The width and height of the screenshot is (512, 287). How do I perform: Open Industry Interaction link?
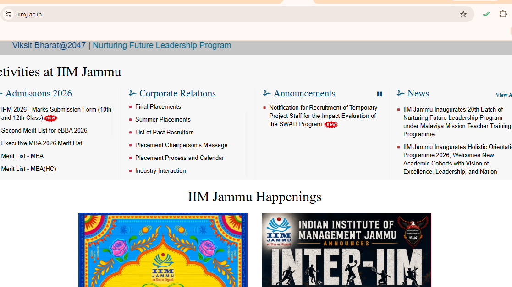click(160, 171)
